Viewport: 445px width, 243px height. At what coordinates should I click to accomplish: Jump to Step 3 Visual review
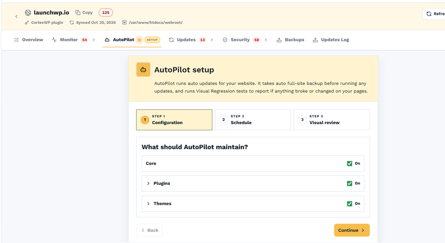(332, 120)
